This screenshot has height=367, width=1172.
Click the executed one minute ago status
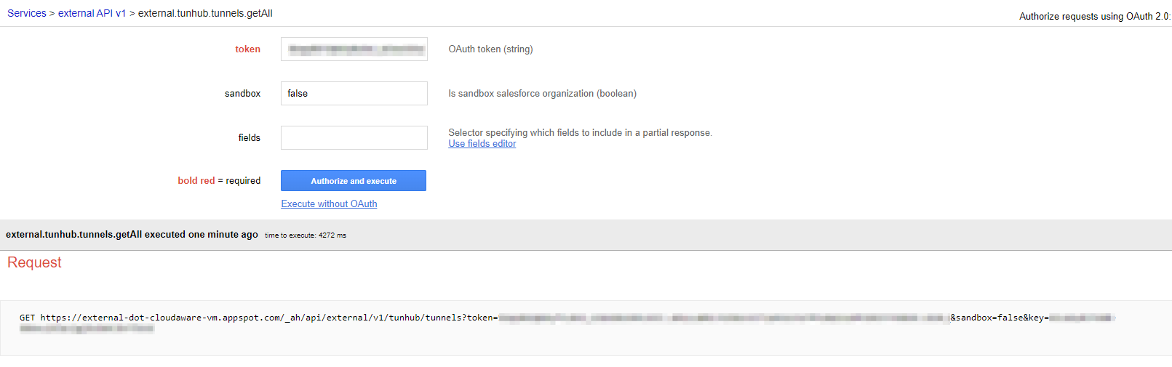tap(132, 235)
